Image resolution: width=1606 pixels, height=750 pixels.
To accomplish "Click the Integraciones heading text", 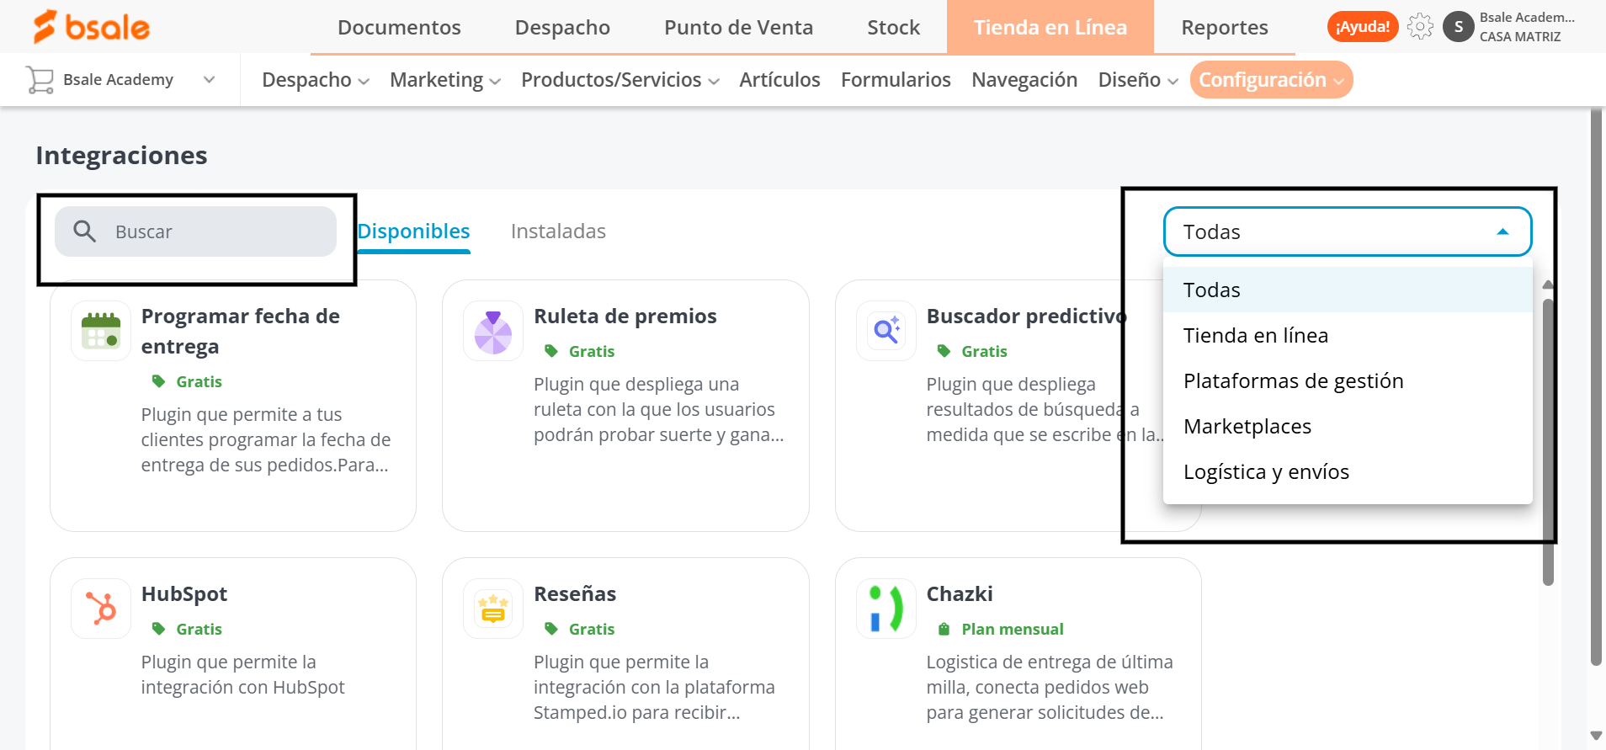I will pos(121,156).
